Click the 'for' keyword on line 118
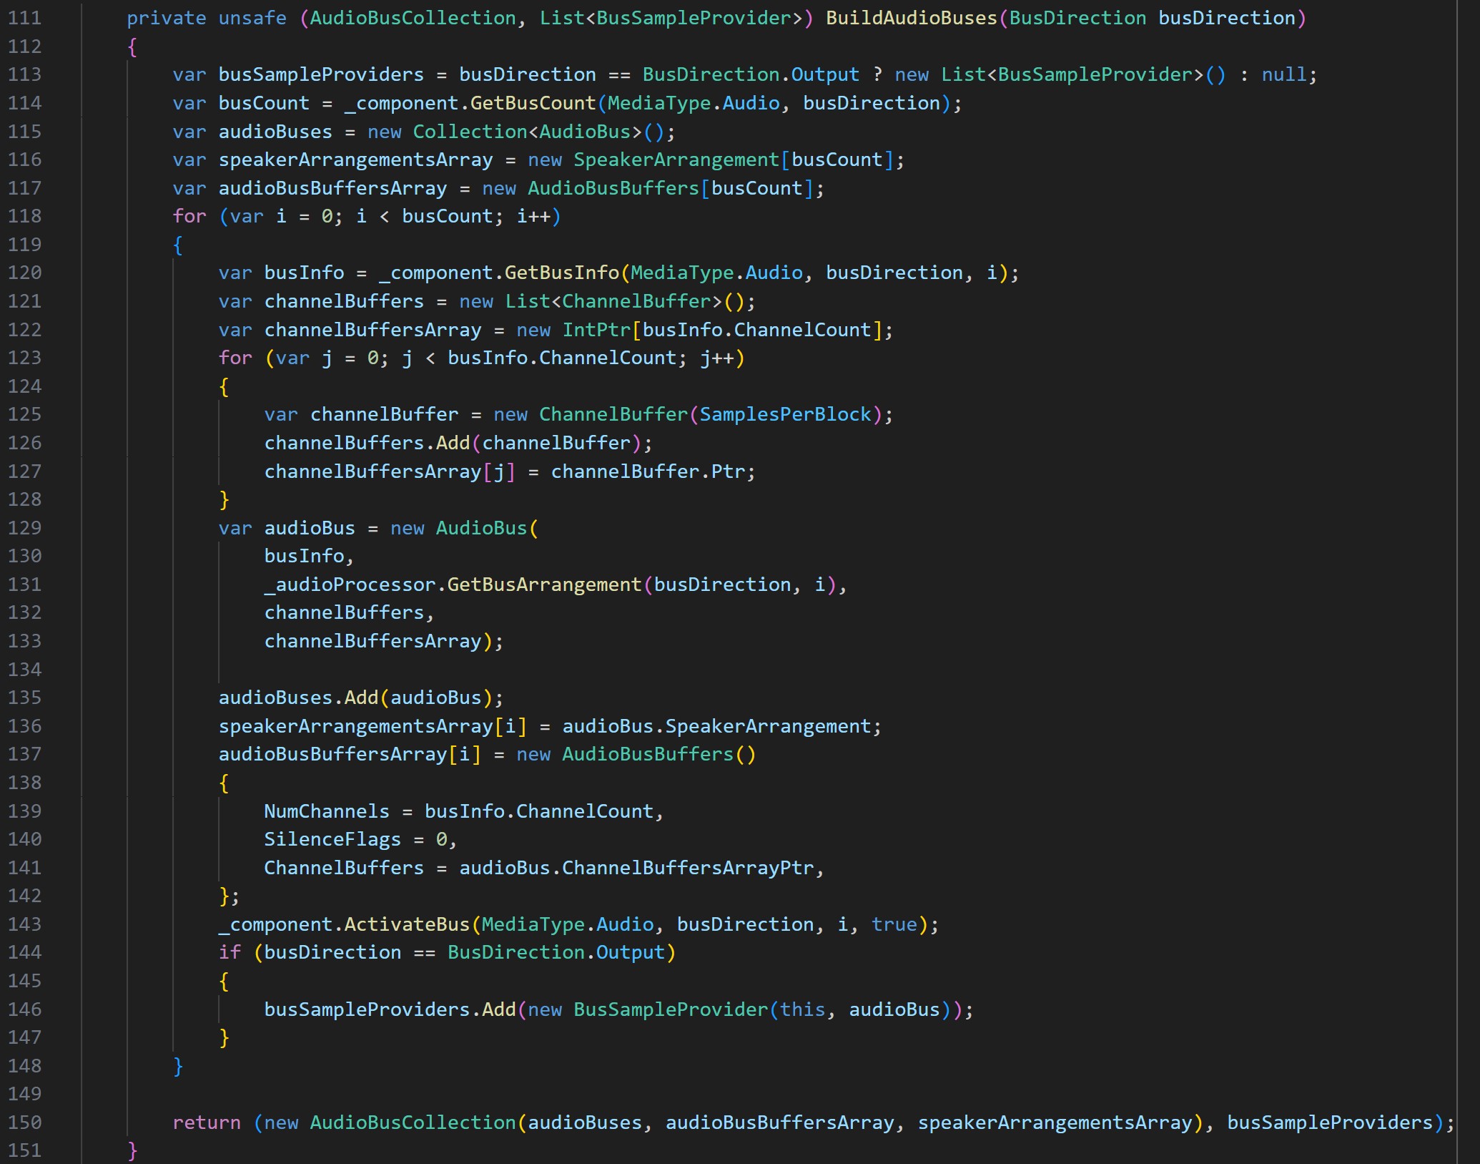Viewport: 1480px width, 1164px height. click(x=189, y=216)
